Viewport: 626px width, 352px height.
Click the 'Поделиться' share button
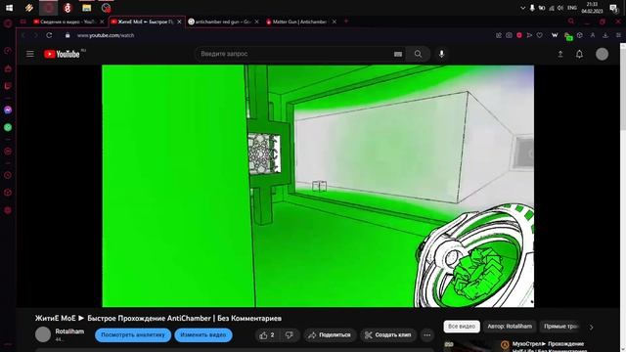tap(330, 335)
